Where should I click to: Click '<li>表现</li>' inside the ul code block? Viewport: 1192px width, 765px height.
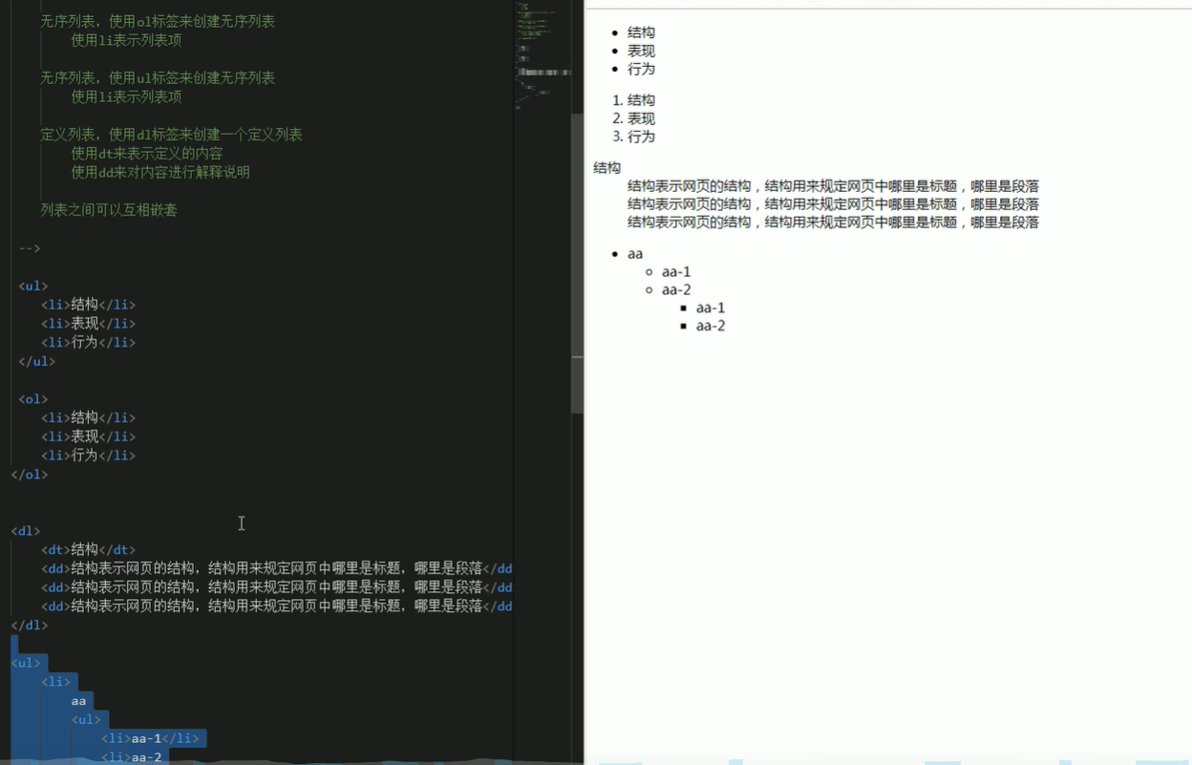[x=88, y=324]
